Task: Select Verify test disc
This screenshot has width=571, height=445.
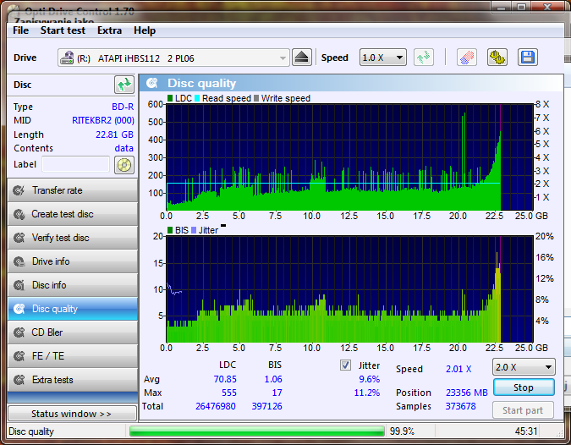Action: 73,238
